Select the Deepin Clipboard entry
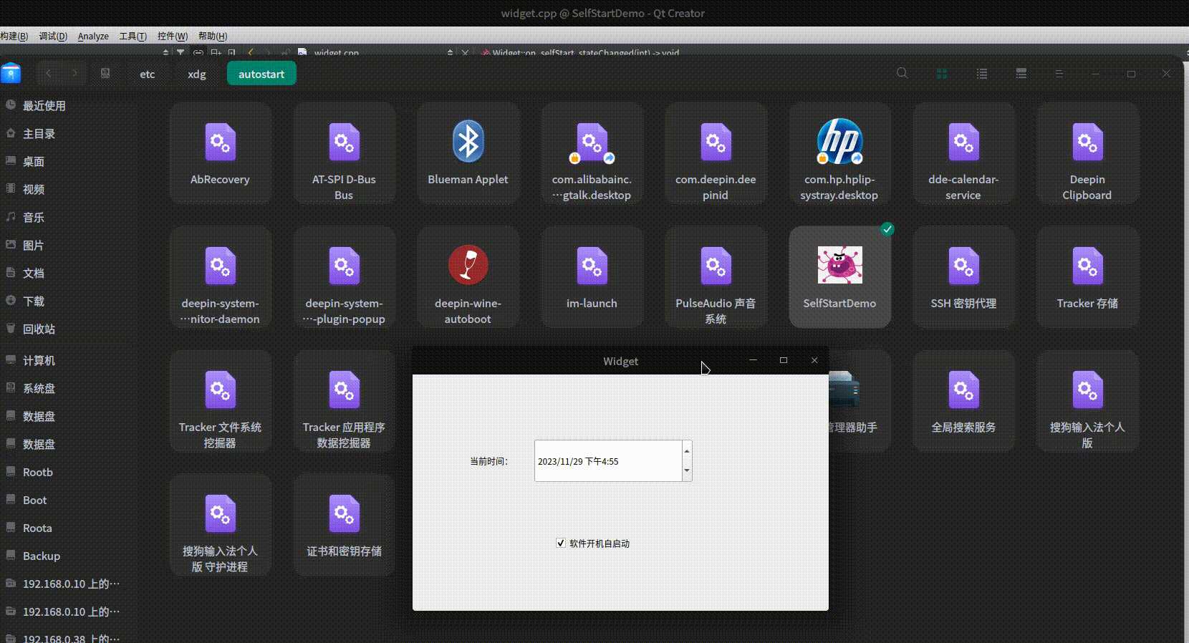The width and height of the screenshot is (1189, 643). (1087, 153)
